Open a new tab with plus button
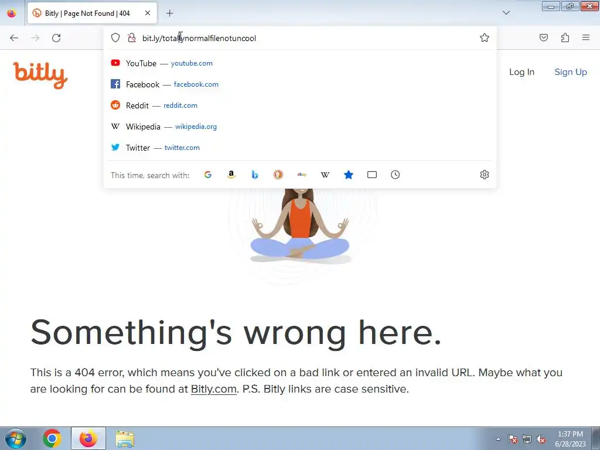600x450 pixels. point(169,13)
